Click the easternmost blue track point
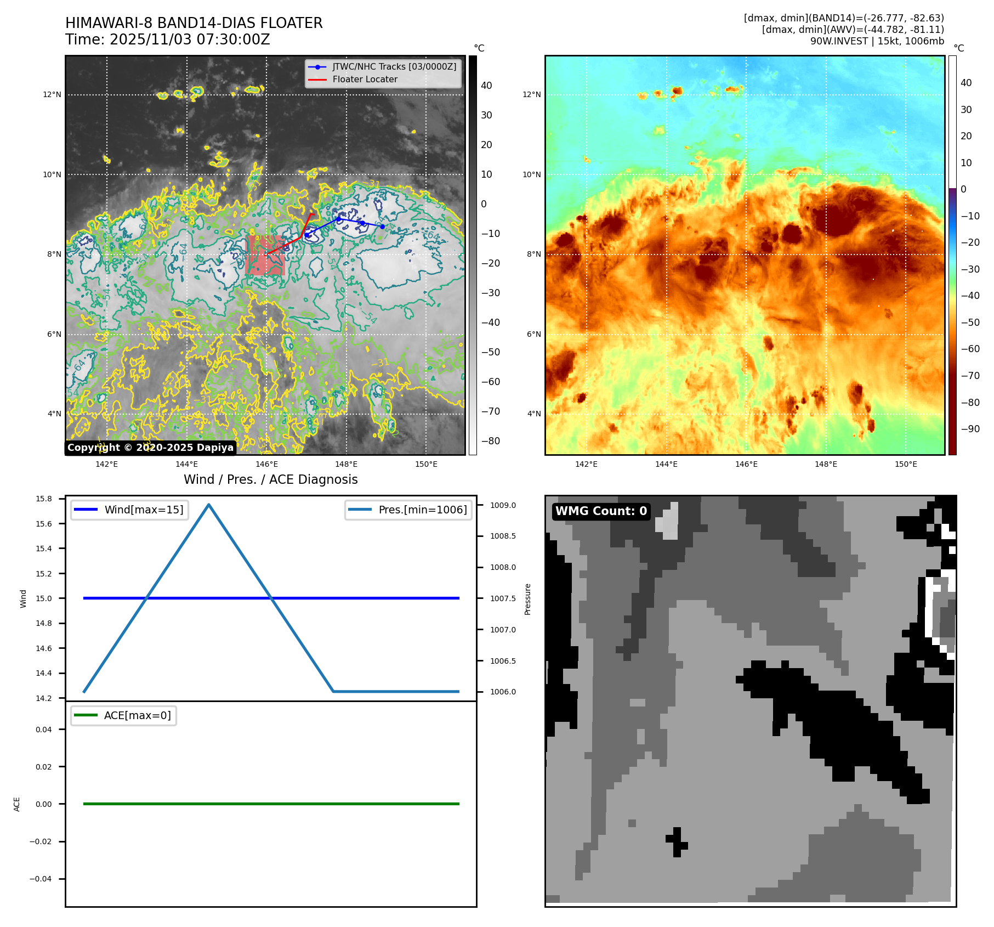Screen dimensions: 994x927 [x=382, y=227]
